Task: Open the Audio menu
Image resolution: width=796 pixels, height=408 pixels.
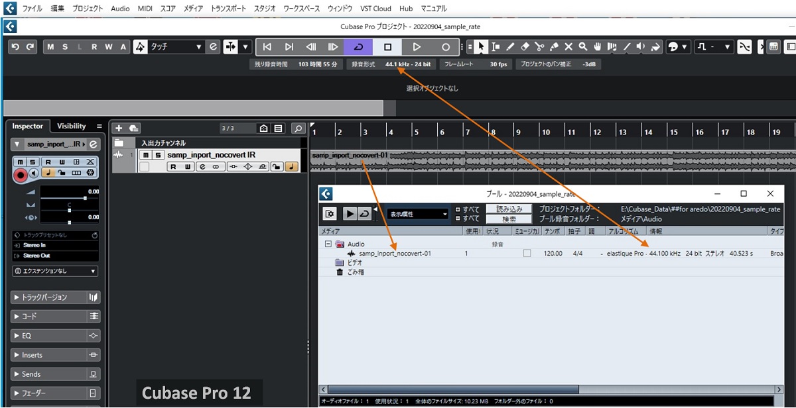Action: click(x=120, y=9)
